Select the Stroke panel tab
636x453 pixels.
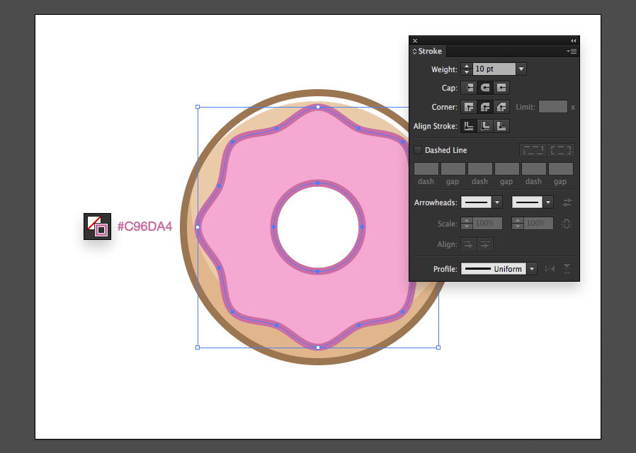[x=429, y=52]
